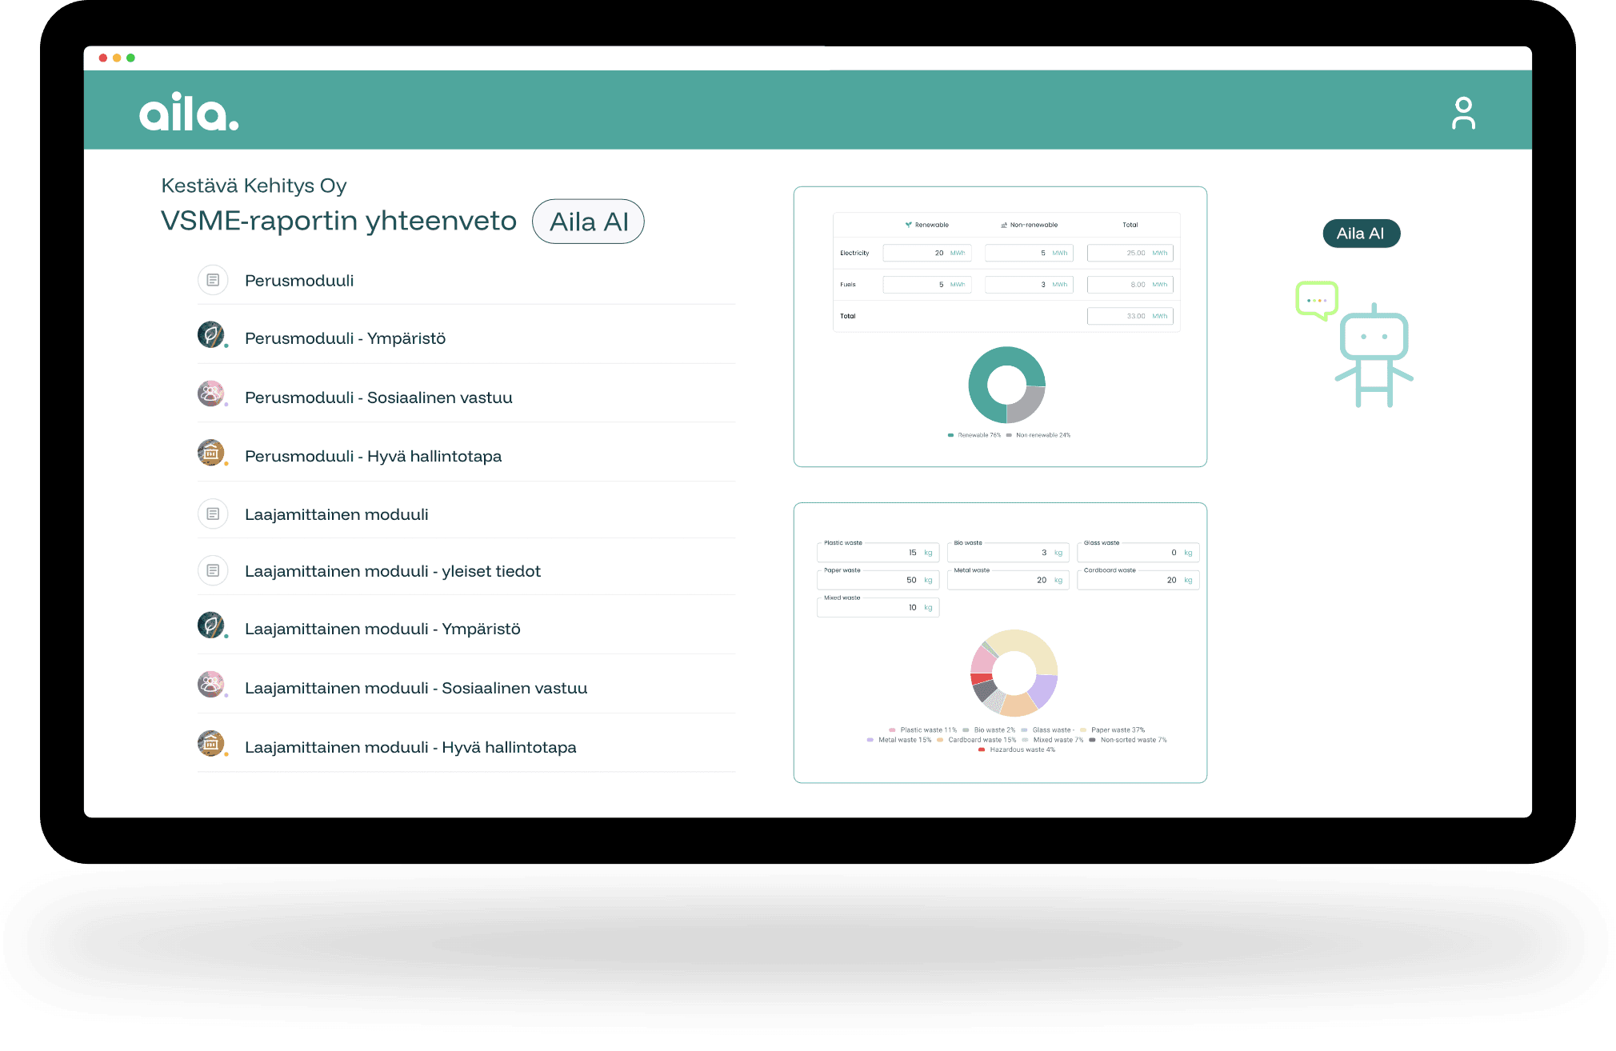Select Laajamittainen moduuli - Ympäristö from the list
The image size is (1616, 1051).
point(382,629)
